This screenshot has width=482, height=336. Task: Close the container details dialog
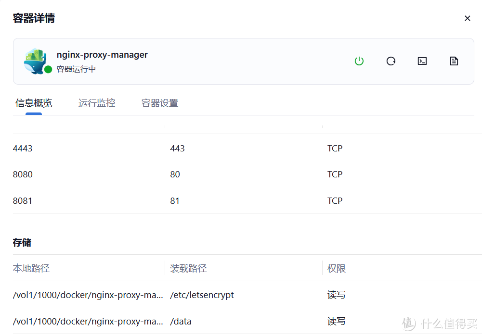click(467, 18)
